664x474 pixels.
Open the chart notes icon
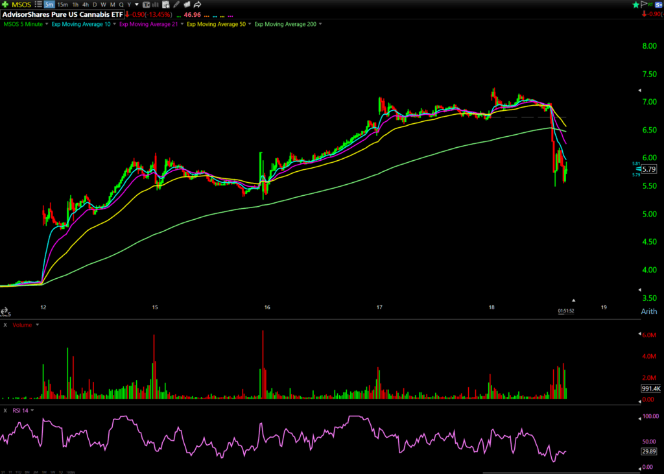pos(166,5)
